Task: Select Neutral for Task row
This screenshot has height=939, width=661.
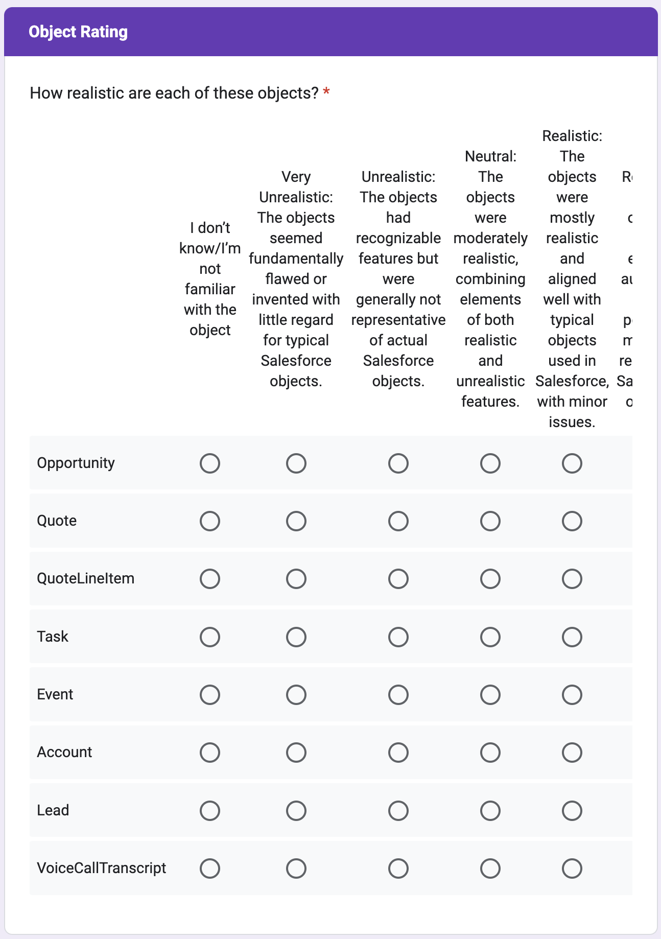Action: point(490,637)
